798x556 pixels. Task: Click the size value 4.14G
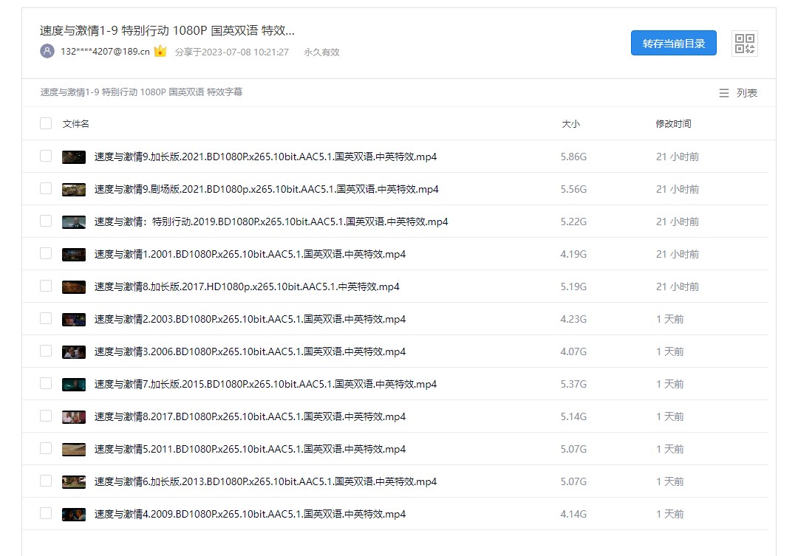coord(573,515)
